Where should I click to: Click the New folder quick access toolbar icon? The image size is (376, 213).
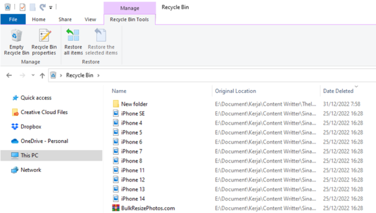coord(33,7)
